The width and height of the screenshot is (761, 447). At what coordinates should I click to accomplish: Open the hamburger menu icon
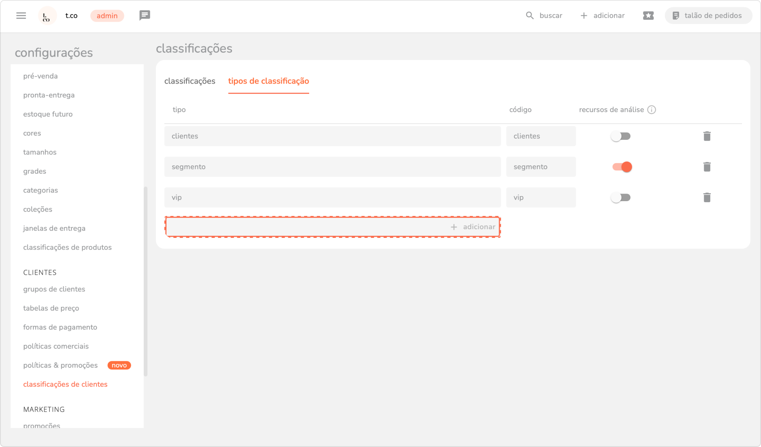click(x=21, y=16)
